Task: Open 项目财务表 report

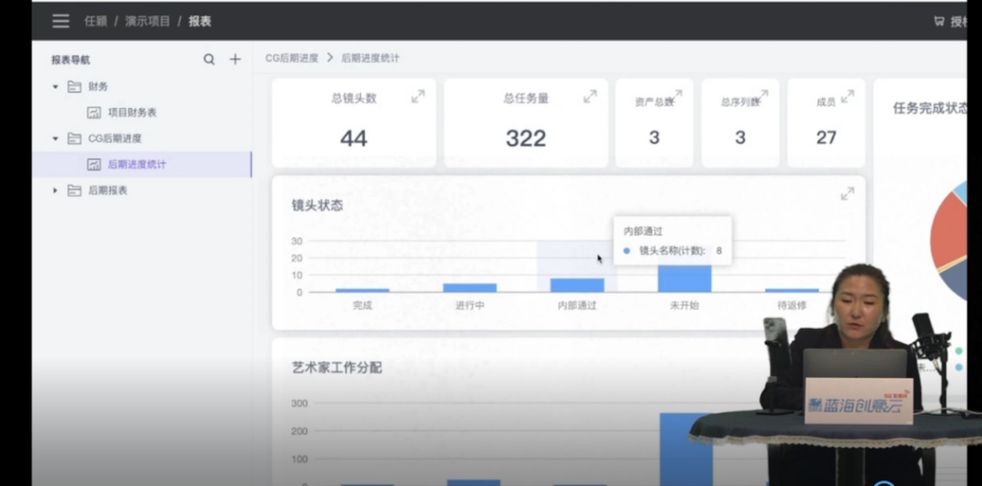Action: [x=132, y=113]
